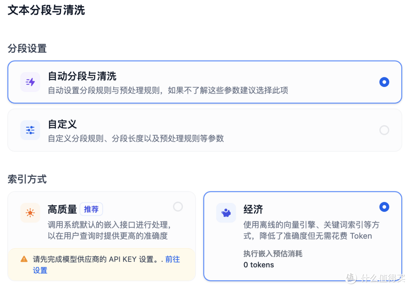Select the 高质量 radio button

click(178, 207)
